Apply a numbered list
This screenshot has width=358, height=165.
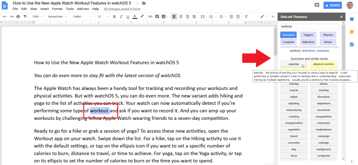[211, 16]
